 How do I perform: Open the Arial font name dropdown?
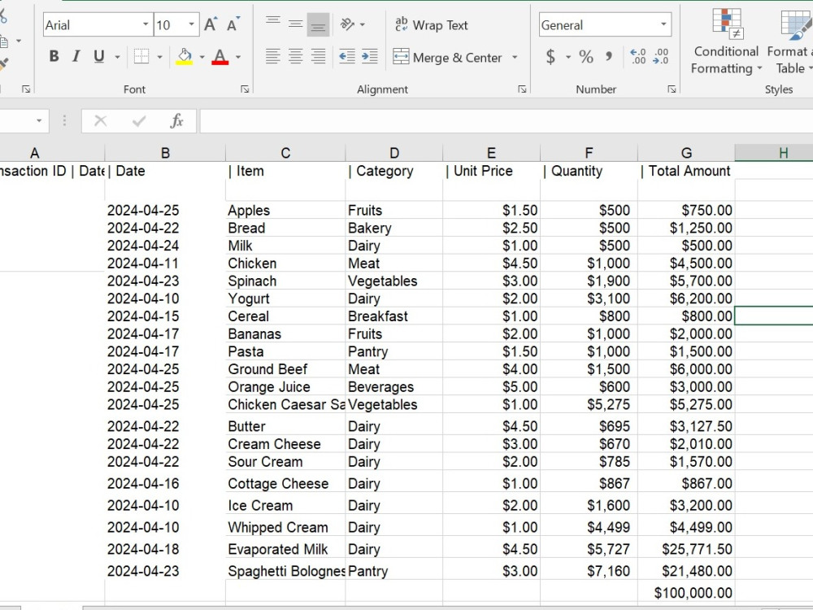(x=146, y=24)
